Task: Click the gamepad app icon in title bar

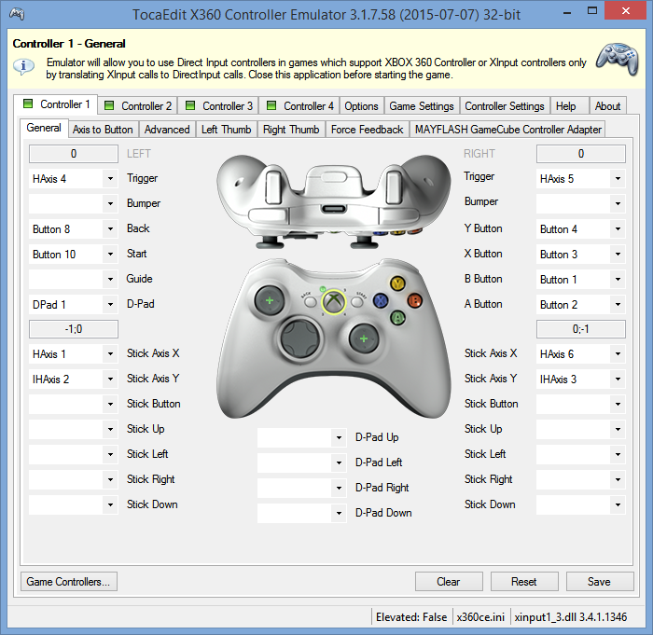Action: (17, 14)
